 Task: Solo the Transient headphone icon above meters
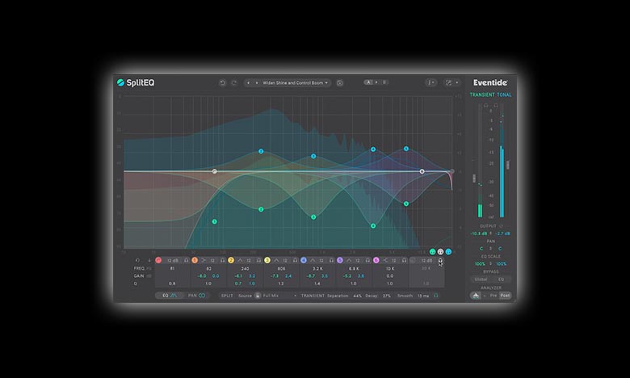[485, 105]
